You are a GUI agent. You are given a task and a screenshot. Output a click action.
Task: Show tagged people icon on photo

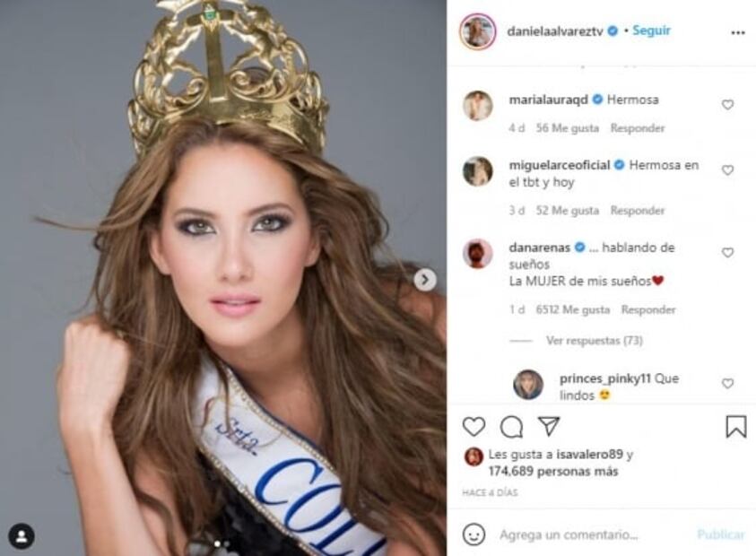pyautogui.click(x=22, y=535)
